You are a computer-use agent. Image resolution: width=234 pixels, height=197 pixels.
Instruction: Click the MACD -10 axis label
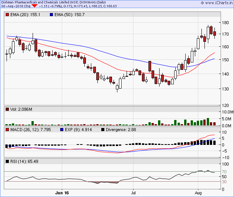tap(226, 158)
